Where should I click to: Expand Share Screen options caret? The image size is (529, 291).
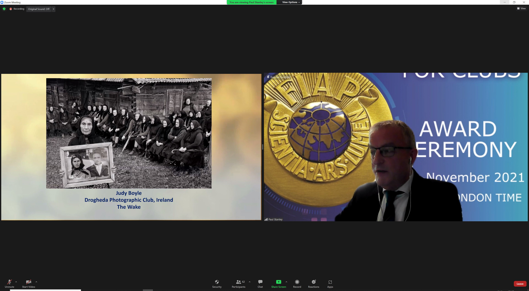point(286,282)
